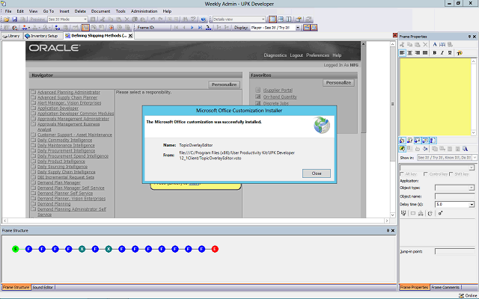
Task: Click the vertical scrollbar of the screenshot pane
Action: (392, 129)
